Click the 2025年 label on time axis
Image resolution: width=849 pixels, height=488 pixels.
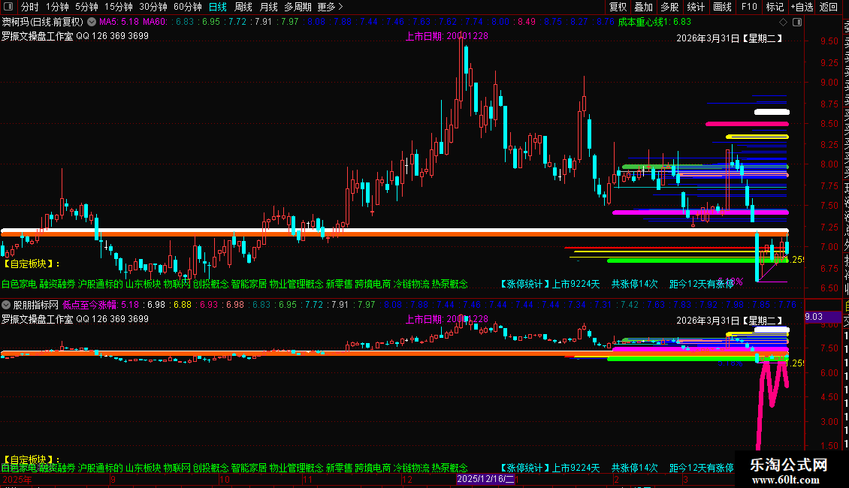[x=17, y=479]
